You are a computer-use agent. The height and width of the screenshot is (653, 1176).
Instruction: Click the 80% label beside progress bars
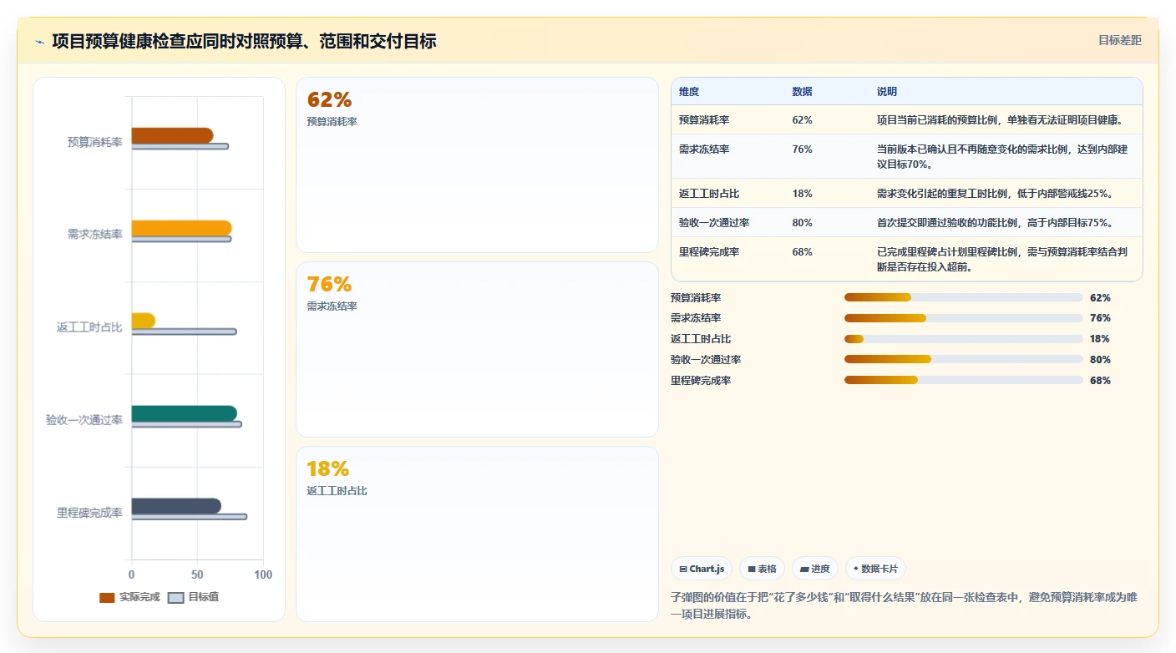1100,360
